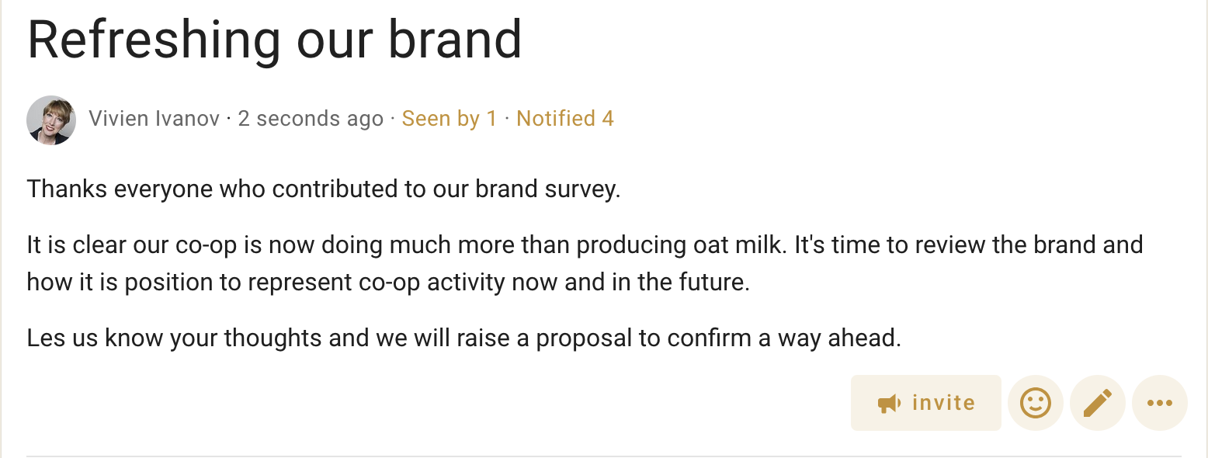
Task: Click the line starting 'how it is position'
Action: click(388, 282)
